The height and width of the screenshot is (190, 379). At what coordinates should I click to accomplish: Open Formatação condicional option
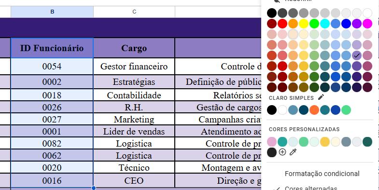tap(322, 174)
